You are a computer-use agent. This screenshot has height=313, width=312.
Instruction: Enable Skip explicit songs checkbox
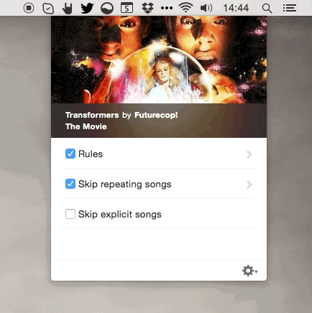(x=70, y=214)
